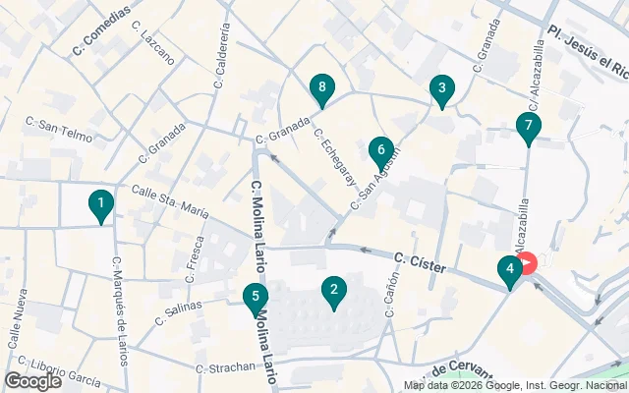This screenshot has height=393, width=629.
Task: Select map pin number 2
Action: (x=334, y=293)
